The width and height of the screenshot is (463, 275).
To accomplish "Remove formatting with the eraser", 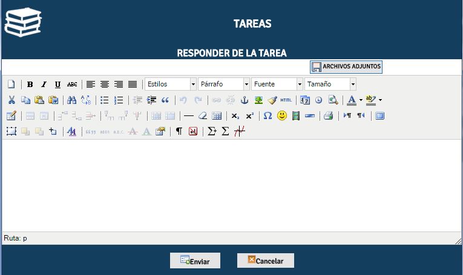I will 203,116.
